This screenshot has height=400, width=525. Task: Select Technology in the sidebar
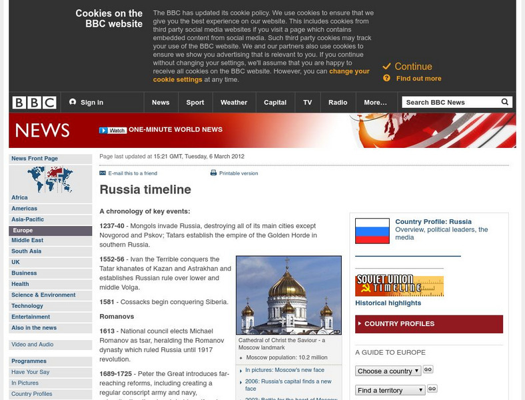click(50, 306)
